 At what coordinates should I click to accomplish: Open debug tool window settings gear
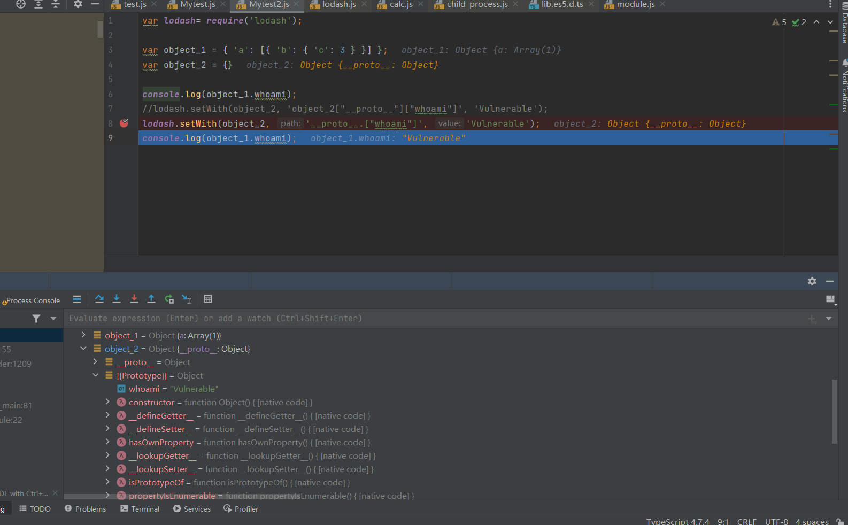click(x=812, y=281)
